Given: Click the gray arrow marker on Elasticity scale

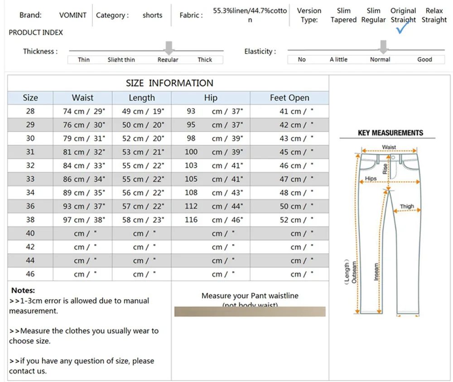Looking at the screenshot, I should click(384, 47).
